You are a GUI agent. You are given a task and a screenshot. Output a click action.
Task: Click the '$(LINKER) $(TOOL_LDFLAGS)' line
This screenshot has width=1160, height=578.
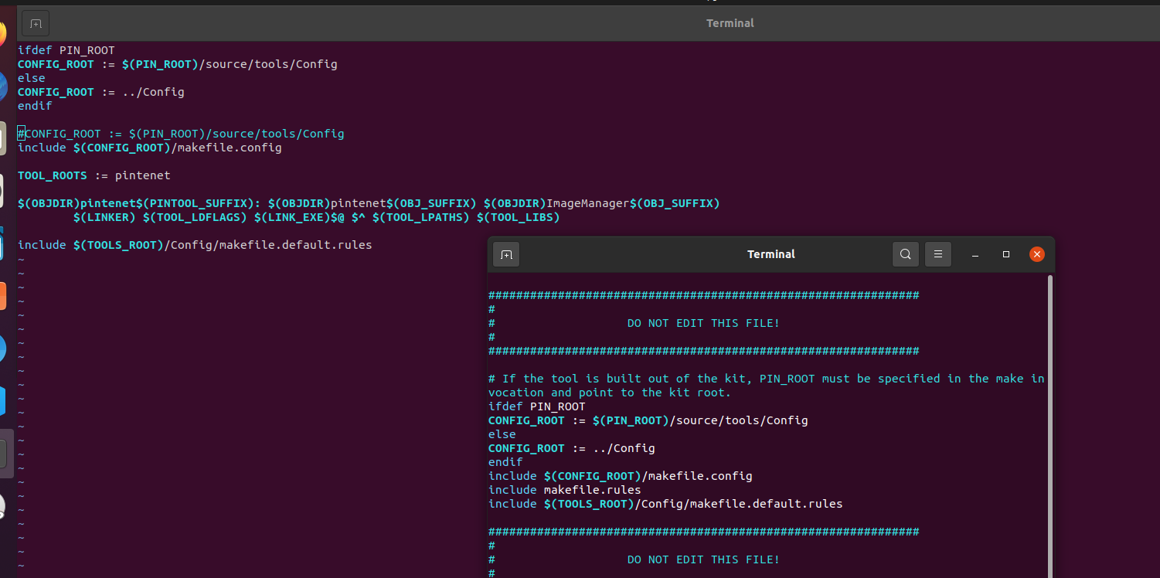[317, 217]
